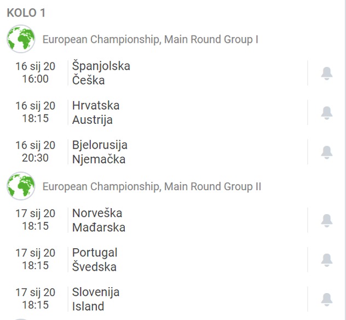
Task: Click globe icon for Main Round Group II
Action: (21, 186)
